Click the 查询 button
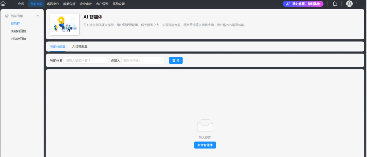Image resolution: width=367 pixels, height=157 pixels. click(176, 60)
